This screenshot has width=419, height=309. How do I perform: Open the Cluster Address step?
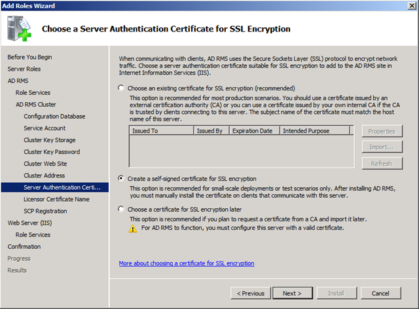[45, 175]
